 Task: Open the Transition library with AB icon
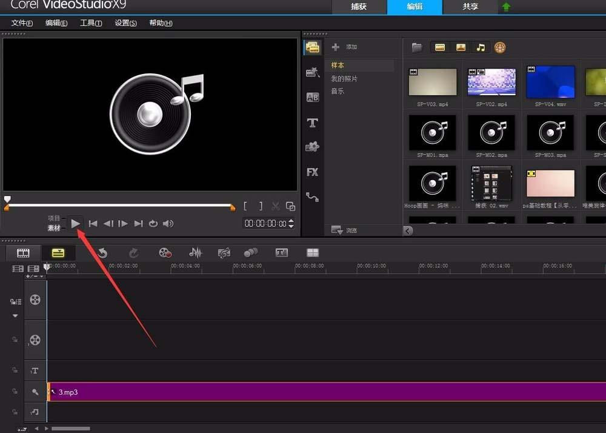coord(313,98)
